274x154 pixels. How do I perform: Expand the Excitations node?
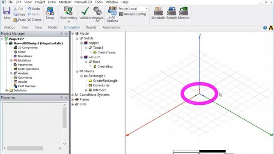(x=11, y=60)
